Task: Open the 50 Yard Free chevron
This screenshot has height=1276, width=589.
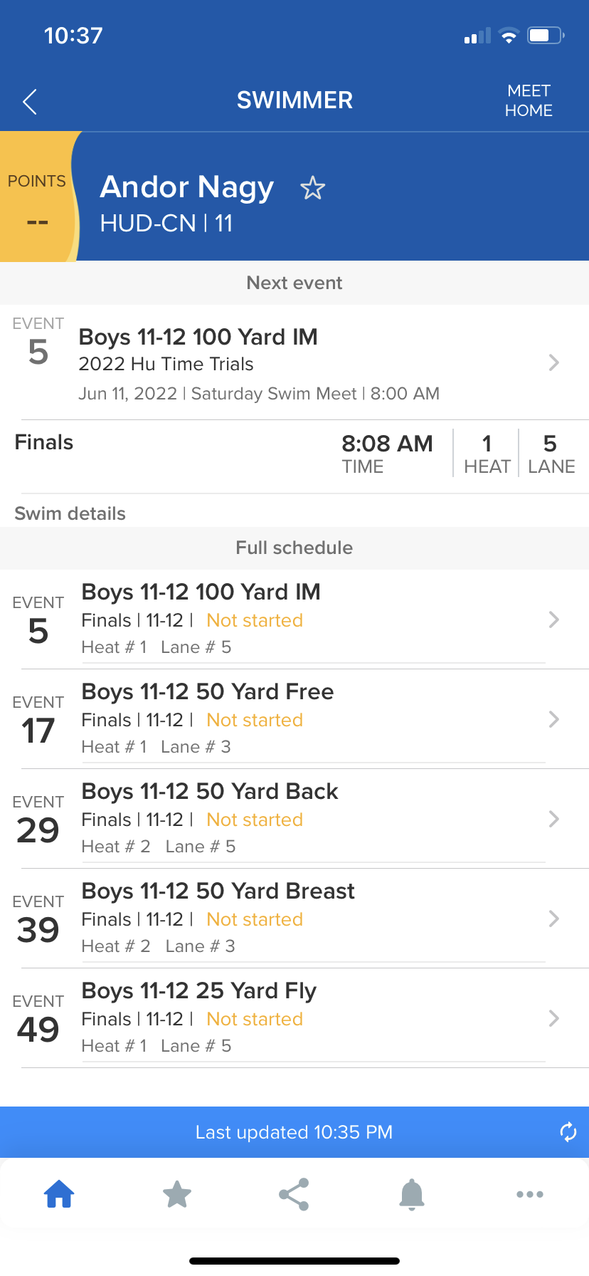Action: (554, 719)
